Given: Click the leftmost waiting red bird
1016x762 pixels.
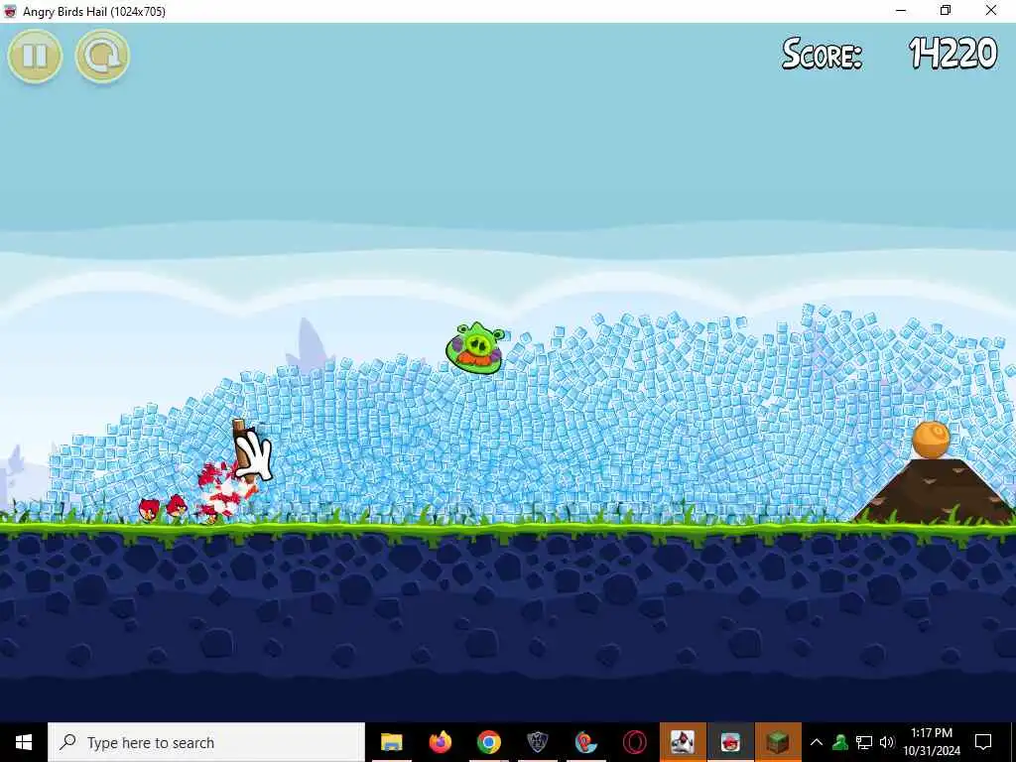Looking at the screenshot, I should [149, 509].
